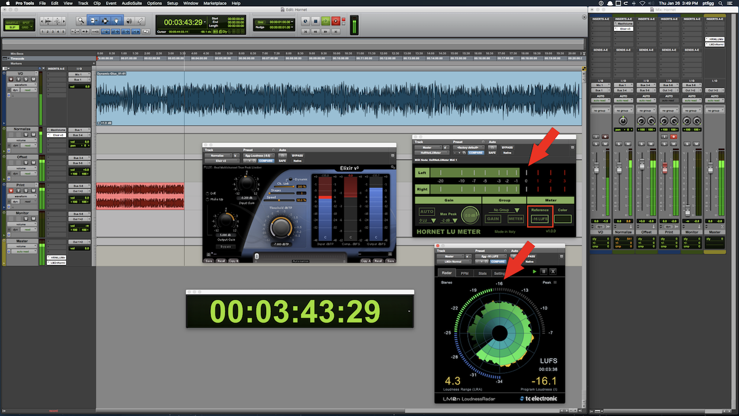The image size is (739, 416).
Task: Click the Hornet -16 LUFS reference button
Action: (x=540, y=219)
